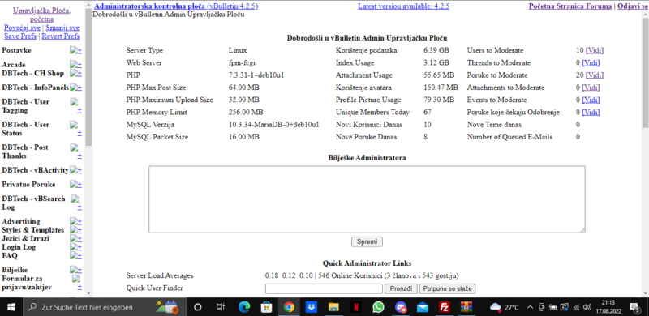649x316 pixels.
Task: Expand DBTech - User Tagging with ±
Action: coord(80,110)
